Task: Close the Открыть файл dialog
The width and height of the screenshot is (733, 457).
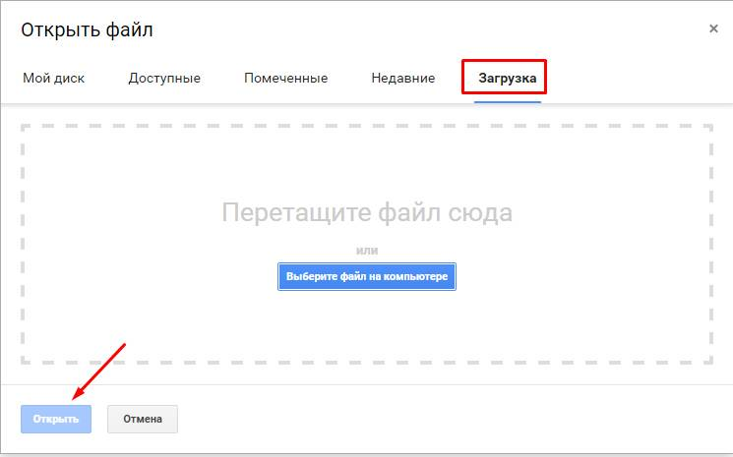Action: [x=713, y=29]
